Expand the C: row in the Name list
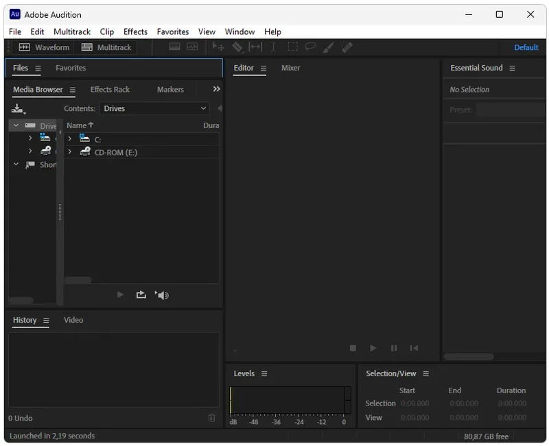 click(x=70, y=139)
